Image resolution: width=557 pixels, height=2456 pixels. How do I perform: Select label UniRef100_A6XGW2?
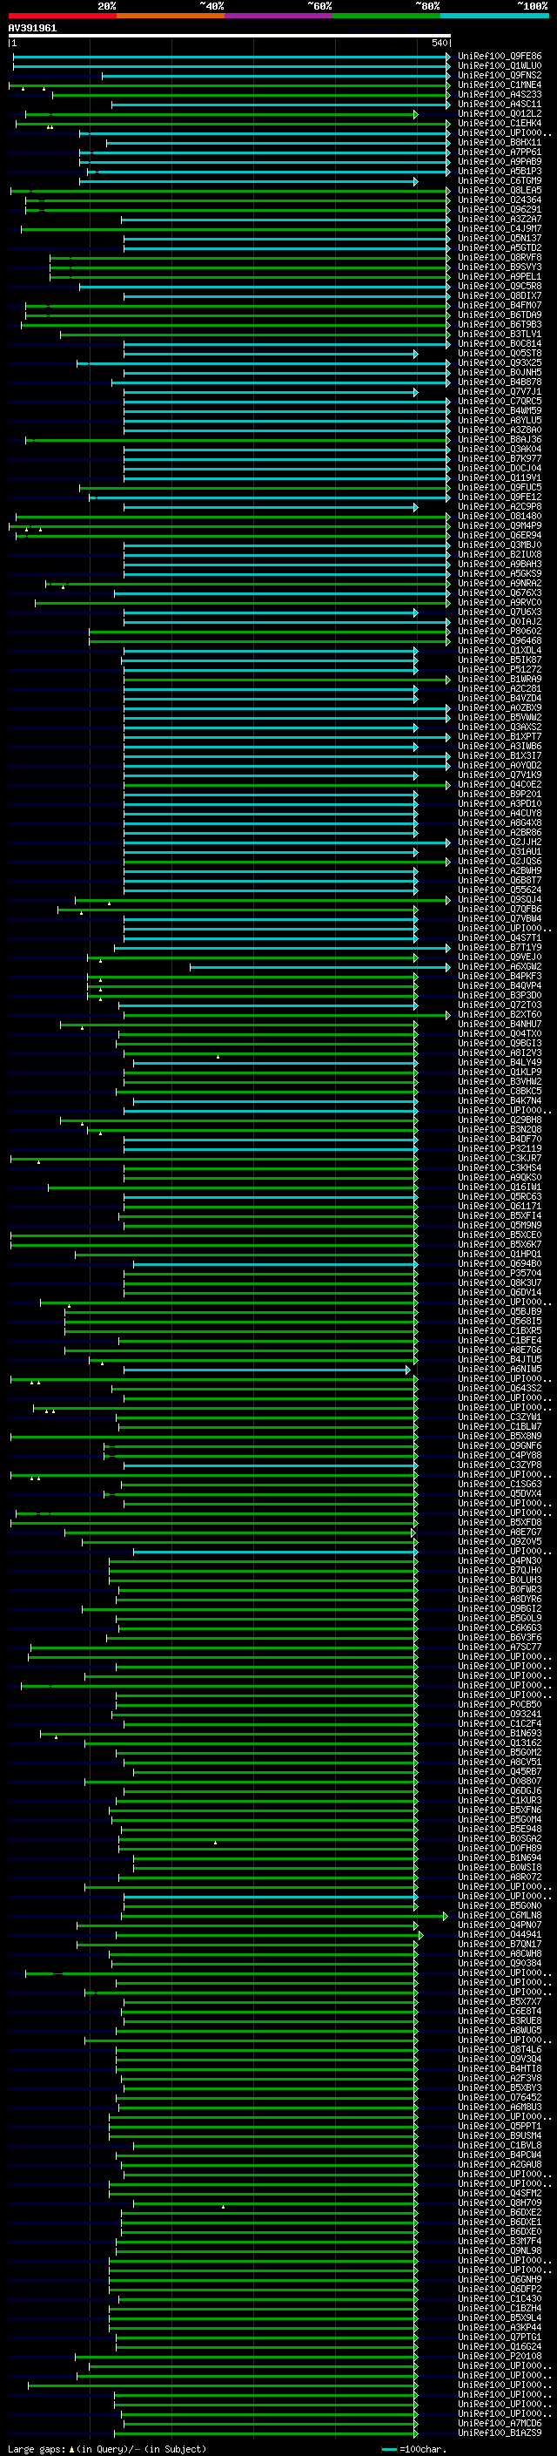pos(500,967)
